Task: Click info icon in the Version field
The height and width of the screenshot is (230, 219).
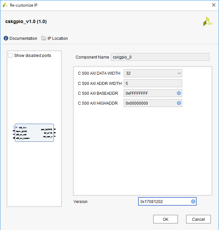Action: [193, 201]
